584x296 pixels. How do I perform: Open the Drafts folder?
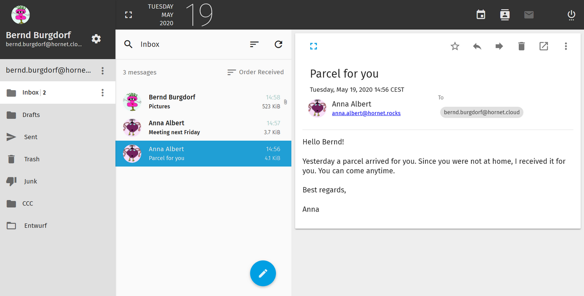pyautogui.click(x=58, y=115)
